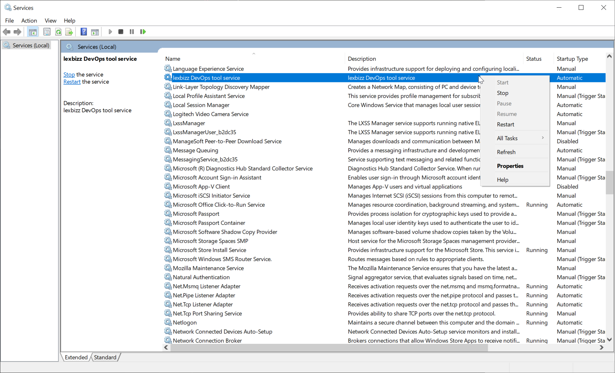Click the Startup Type column header
This screenshot has width=615, height=373.
coord(572,59)
